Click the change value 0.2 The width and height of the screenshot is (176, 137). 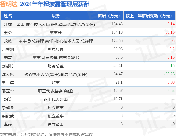tap(172, 49)
